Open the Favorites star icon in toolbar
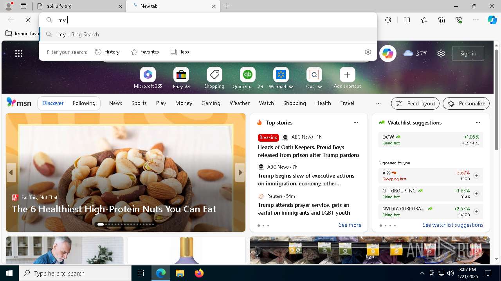 (424, 20)
